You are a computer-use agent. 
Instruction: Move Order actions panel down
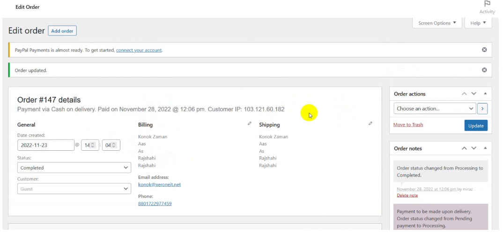click(x=474, y=94)
